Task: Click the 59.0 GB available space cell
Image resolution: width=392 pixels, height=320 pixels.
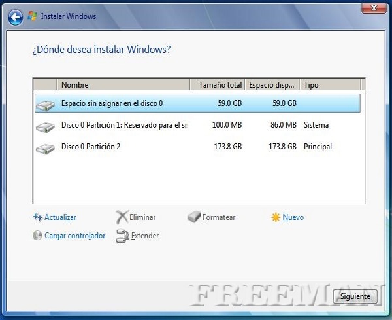Action: coord(284,103)
